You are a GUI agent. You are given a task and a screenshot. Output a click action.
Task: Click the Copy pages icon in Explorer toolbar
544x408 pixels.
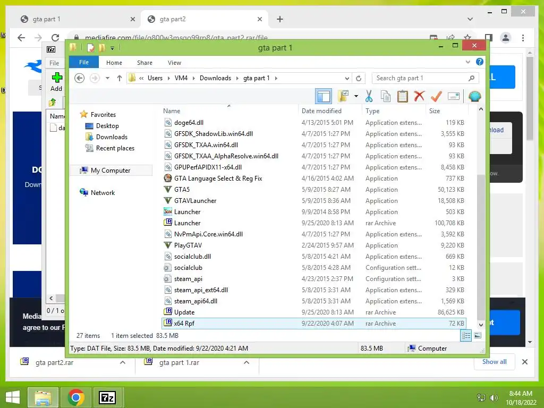[386, 97]
